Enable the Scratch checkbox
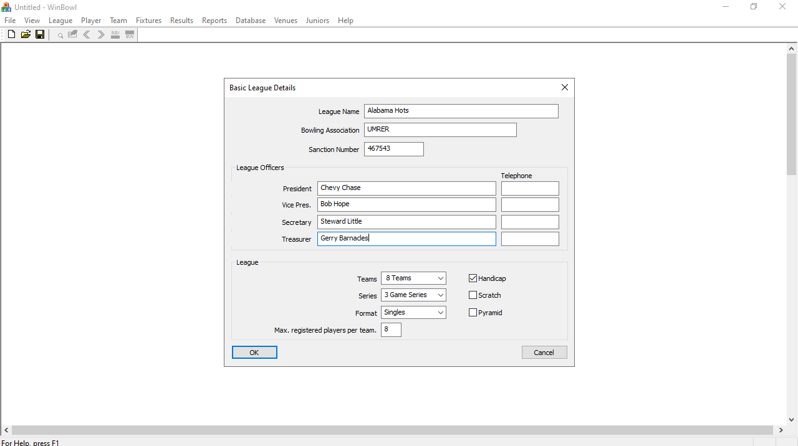The width and height of the screenshot is (798, 446). click(x=473, y=295)
